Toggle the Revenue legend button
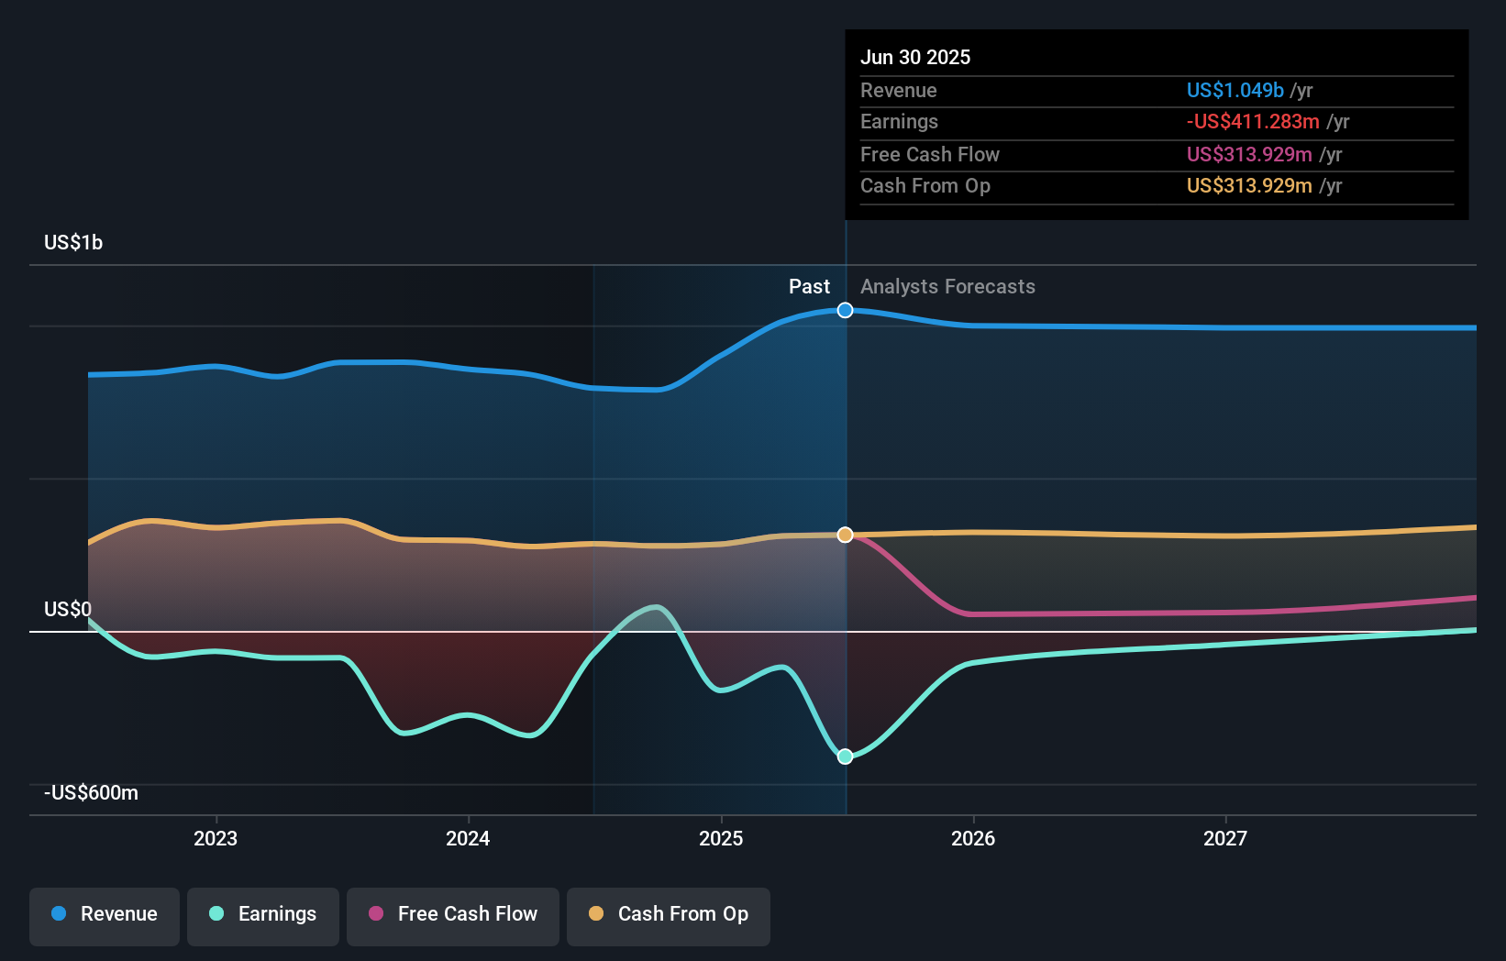 point(105,916)
